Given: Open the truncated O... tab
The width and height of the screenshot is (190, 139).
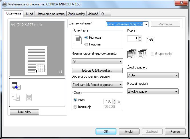Looking at the screenshot, I should point(105,14).
